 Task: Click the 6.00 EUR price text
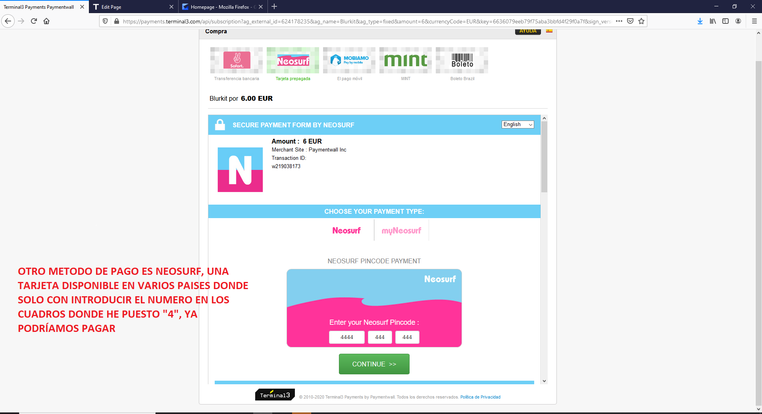pyautogui.click(x=257, y=98)
